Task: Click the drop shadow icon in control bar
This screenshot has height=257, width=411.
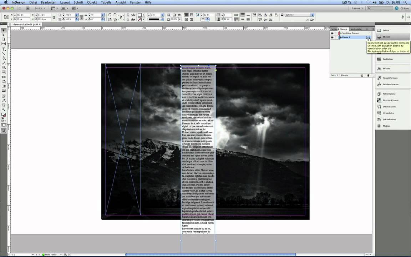Action: click(174, 15)
